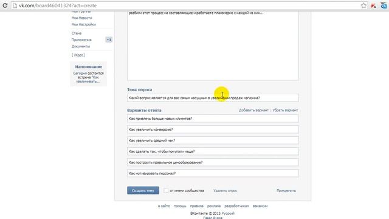Open footer link 'вакансии'
Screen dimensions: 389x219
click(x=260, y=206)
